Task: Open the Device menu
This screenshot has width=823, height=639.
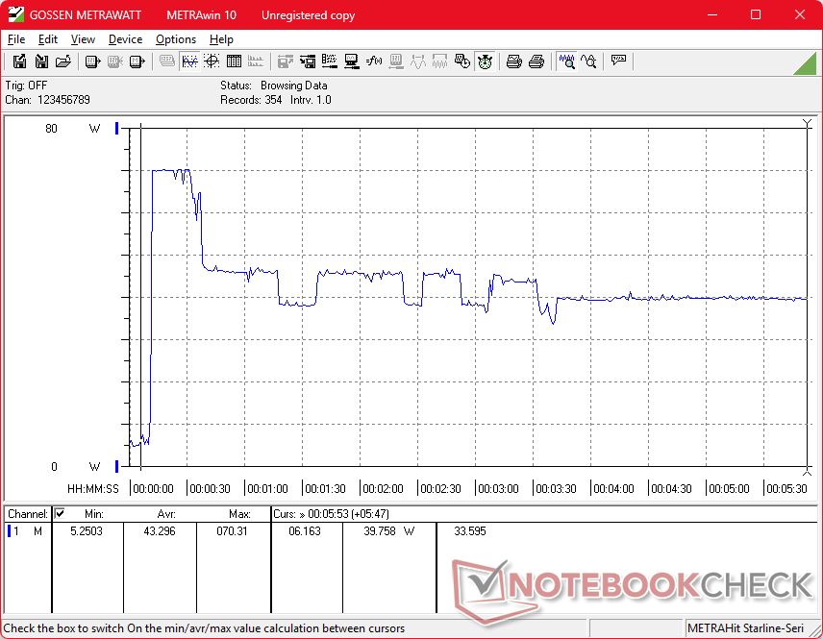Action: click(x=125, y=39)
